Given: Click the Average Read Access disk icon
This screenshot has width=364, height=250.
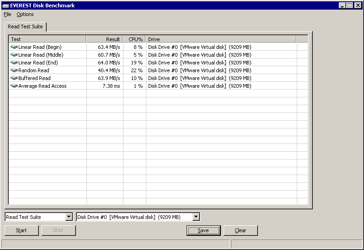Looking at the screenshot, I should tap(14, 86).
